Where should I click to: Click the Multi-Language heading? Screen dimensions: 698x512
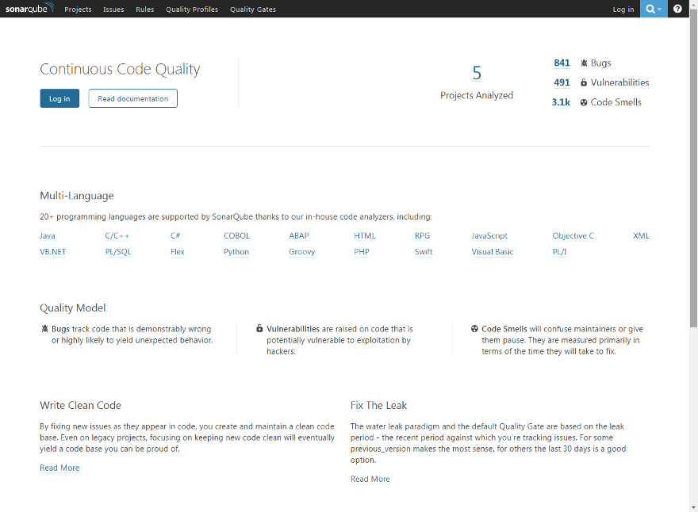tap(77, 196)
